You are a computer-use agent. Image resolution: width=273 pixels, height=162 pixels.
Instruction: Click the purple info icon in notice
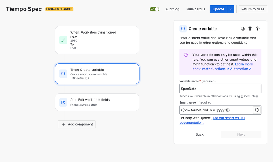click(x=186, y=55)
